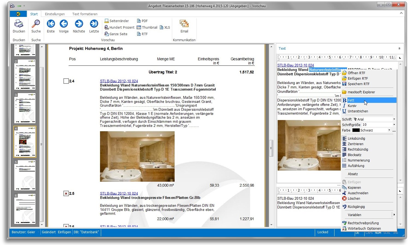Open the quick access toolbar dropdown arrow

24,6
